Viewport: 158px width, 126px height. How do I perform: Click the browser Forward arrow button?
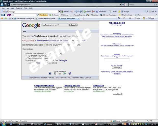coord(6,5)
